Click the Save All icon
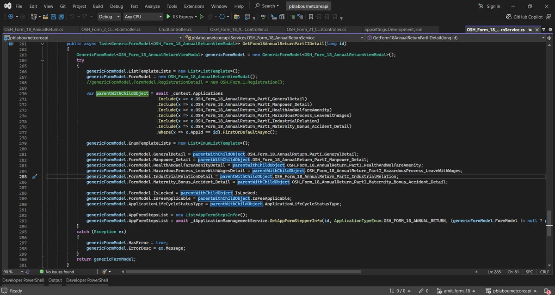 [x=61, y=17]
